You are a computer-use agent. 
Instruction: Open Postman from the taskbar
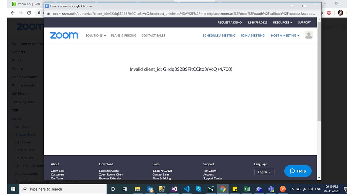point(283,189)
